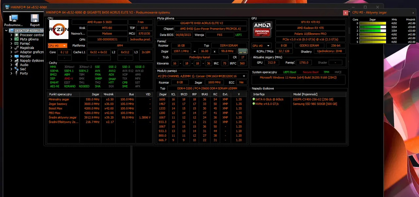Screen dimensions: 419x197
Task: Click the Adapter graficzny card icon
Action: 17,52
